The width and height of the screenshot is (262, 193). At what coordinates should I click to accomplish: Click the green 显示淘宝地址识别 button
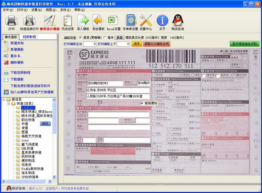[x=245, y=44]
